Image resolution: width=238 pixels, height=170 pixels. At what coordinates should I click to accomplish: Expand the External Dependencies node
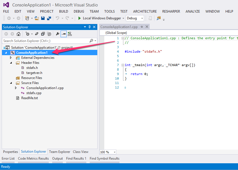11,58
